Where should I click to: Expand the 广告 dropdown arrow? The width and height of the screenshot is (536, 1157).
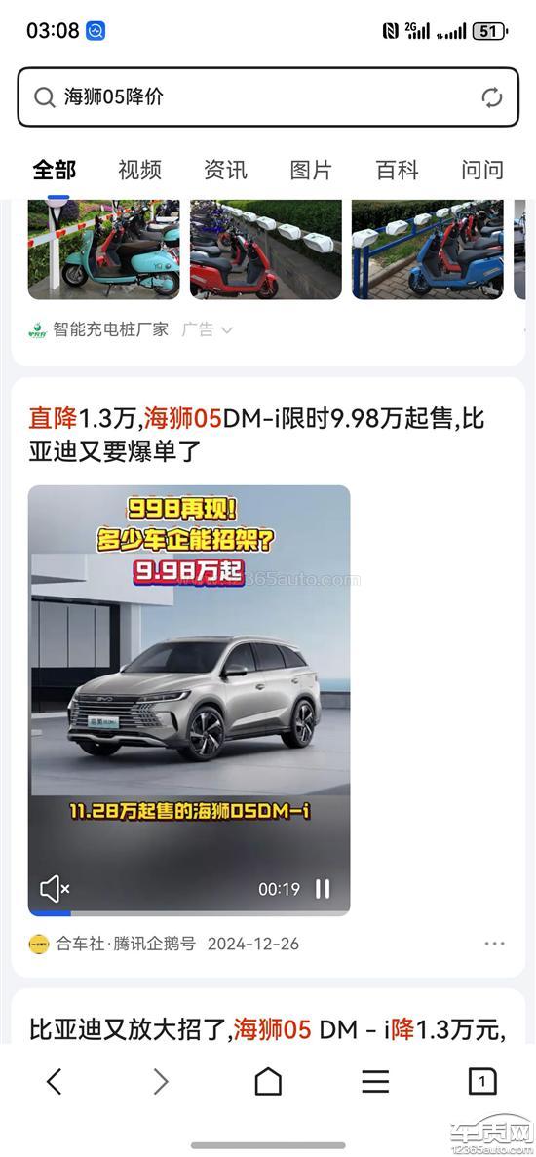pyautogui.click(x=227, y=329)
